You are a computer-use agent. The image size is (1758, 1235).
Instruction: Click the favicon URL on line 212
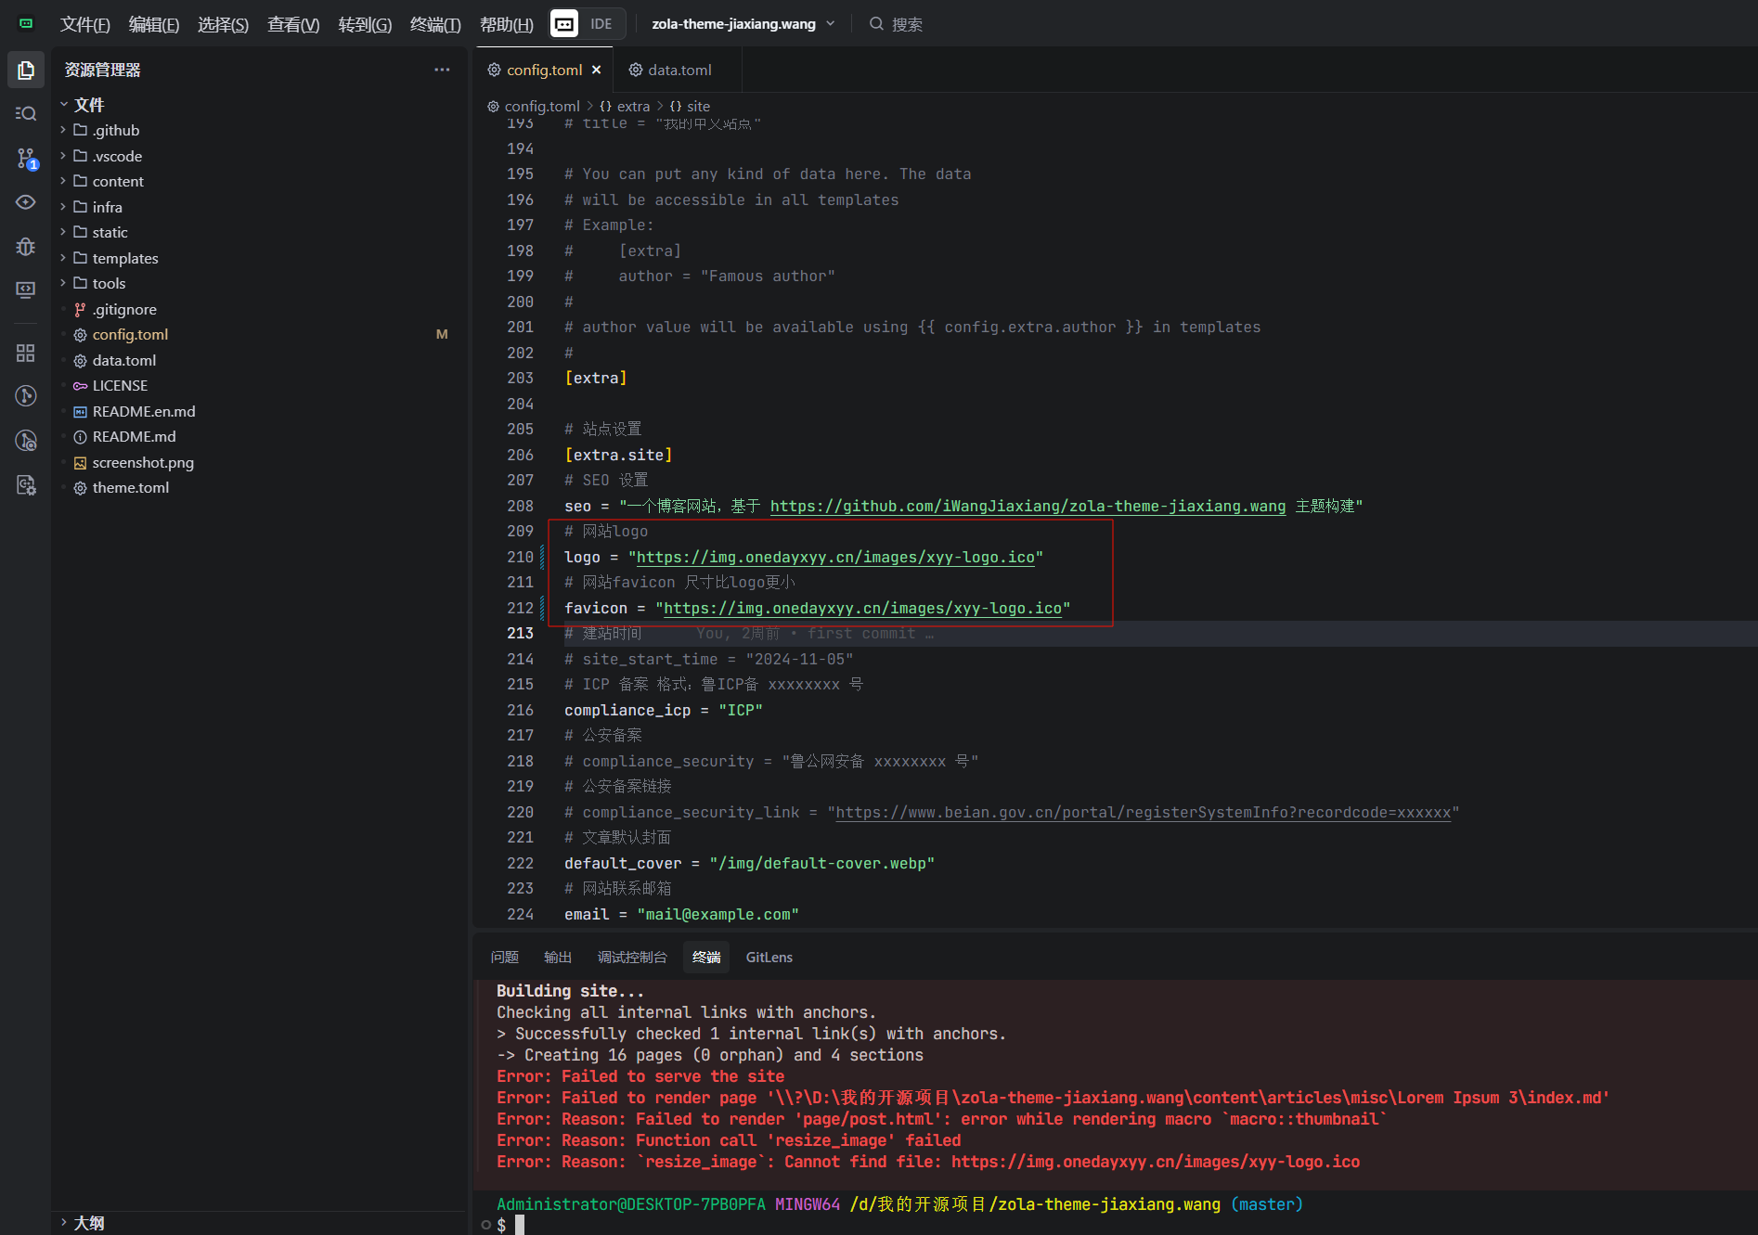click(x=862, y=608)
